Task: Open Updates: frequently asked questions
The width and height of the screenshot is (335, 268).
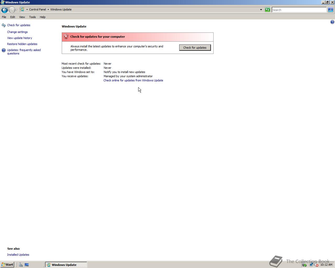Action: pos(24,52)
